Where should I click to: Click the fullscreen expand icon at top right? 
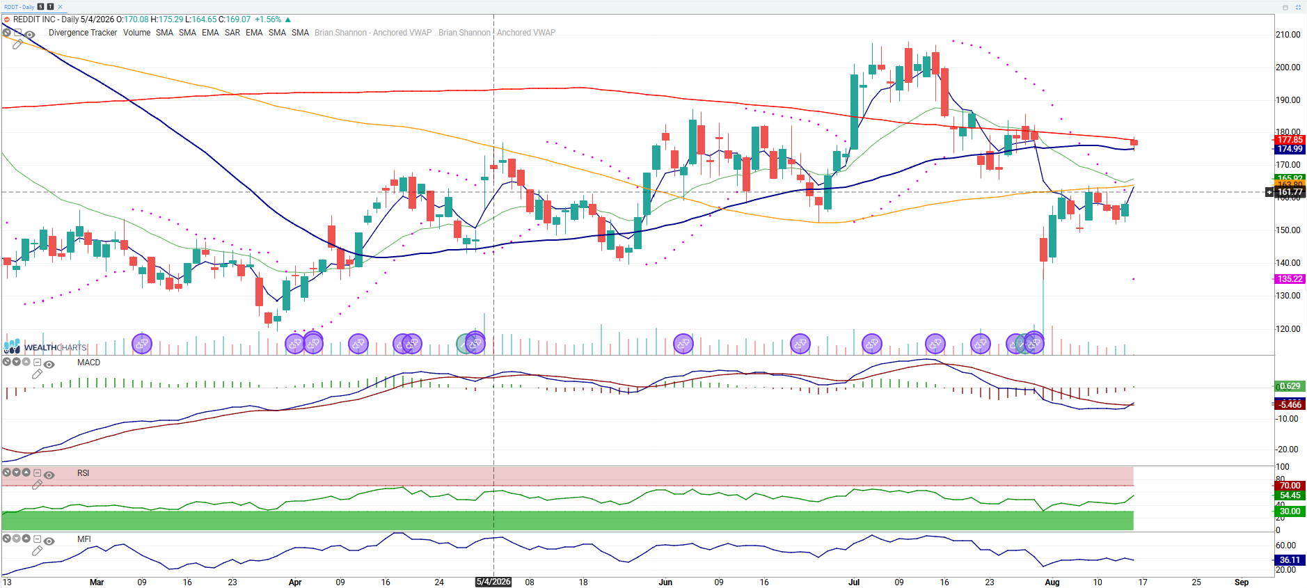(1298, 7)
